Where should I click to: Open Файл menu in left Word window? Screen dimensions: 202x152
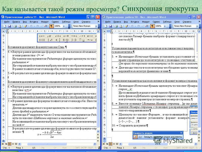click(x=7, y=22)
